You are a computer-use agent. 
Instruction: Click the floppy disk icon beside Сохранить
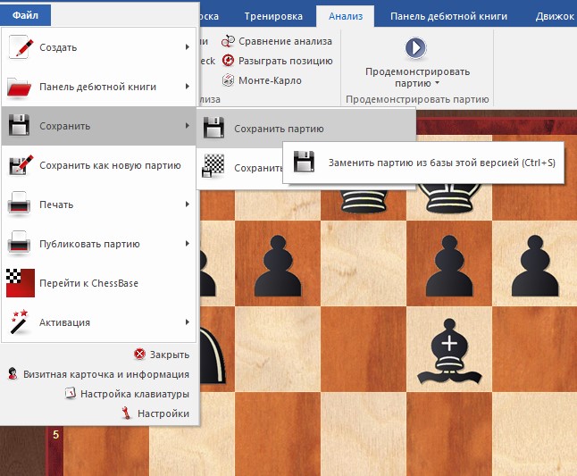click(20, 126)
